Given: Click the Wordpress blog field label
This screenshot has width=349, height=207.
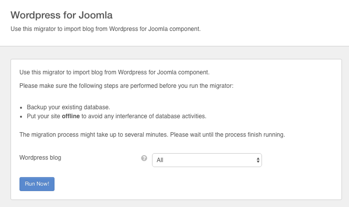Looking at the screenshot, I should click(x=40, y=158).
